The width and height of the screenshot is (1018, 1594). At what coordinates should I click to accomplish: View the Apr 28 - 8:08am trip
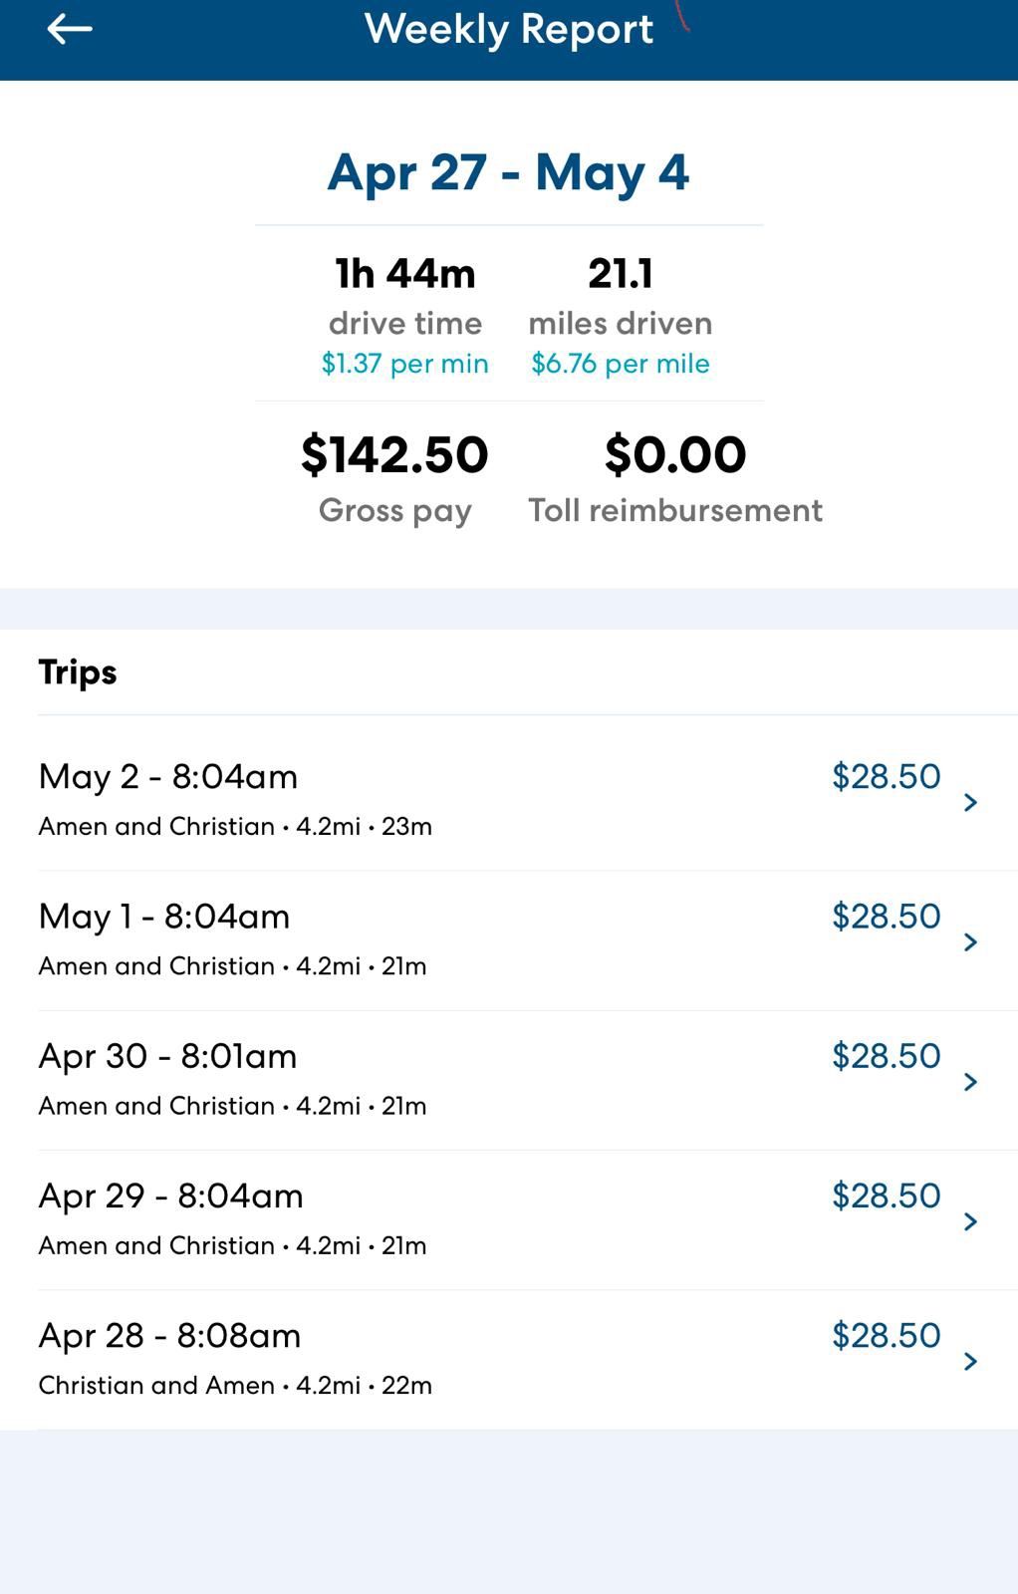pyautogui.click(x=509, y=1360)
